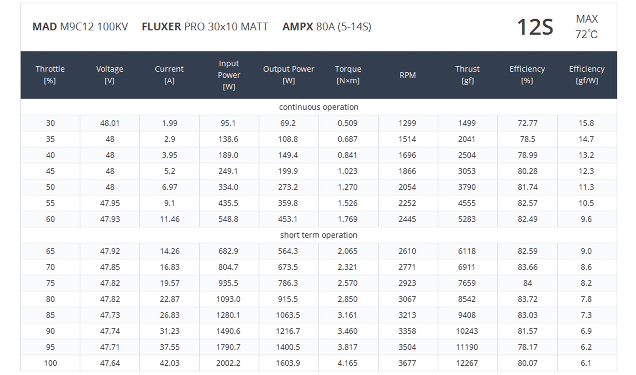
Task: Click the Efficiency [%] column header
Action: click(x=527, y=75)
